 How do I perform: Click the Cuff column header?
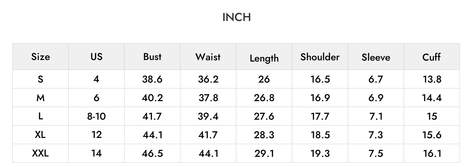pos(432,57)
